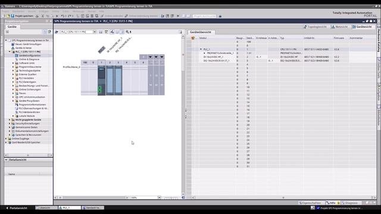Click the project search input field
381x214 pixels.
click(204, 16)
